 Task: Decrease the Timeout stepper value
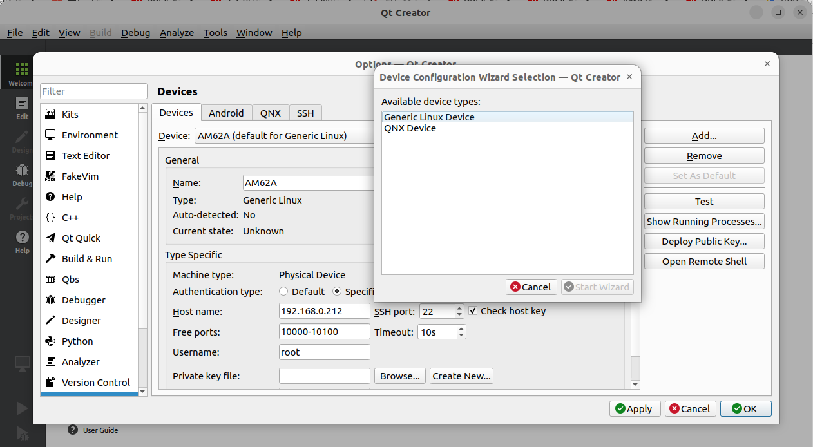461,336
